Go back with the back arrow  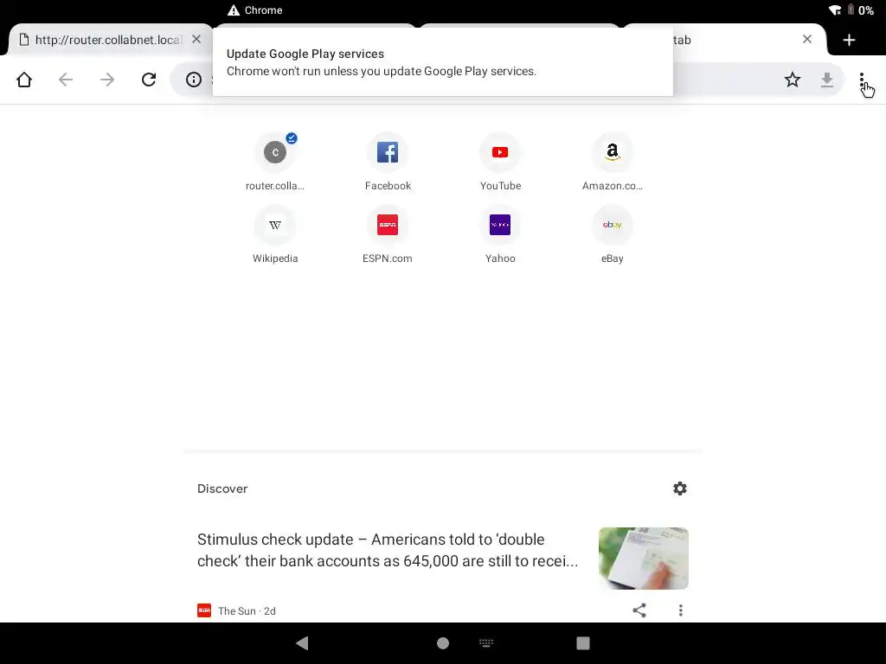[x=66, y=80]
